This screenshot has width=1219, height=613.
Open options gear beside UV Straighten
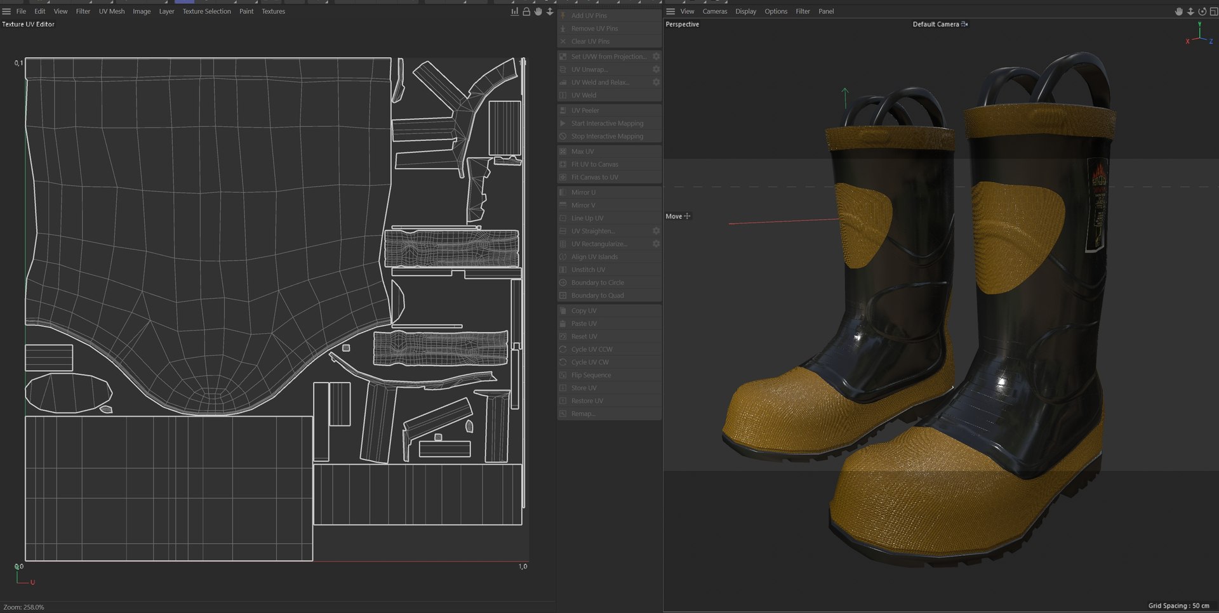coord(656,231)
